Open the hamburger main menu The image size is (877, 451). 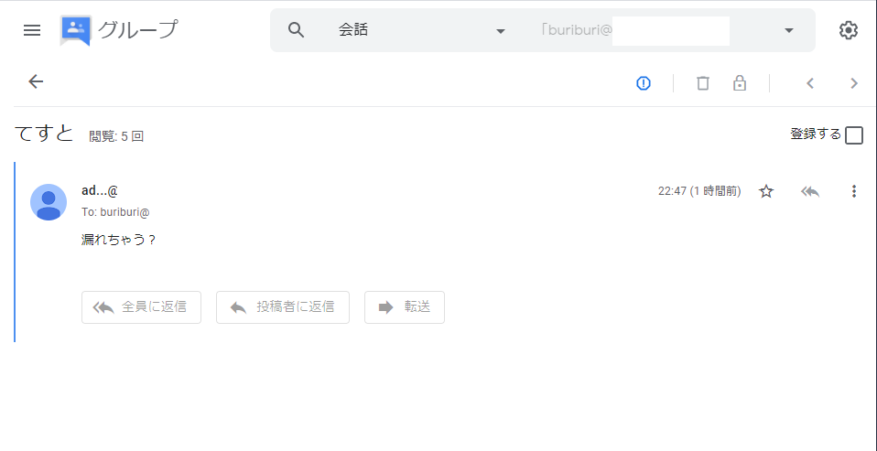32,30
